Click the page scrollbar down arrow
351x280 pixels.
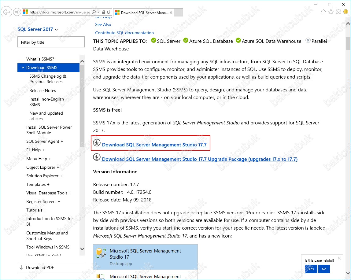pos(348,273)
